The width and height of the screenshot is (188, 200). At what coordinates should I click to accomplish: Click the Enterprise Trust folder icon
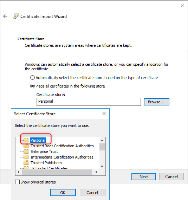coord(26,151)
